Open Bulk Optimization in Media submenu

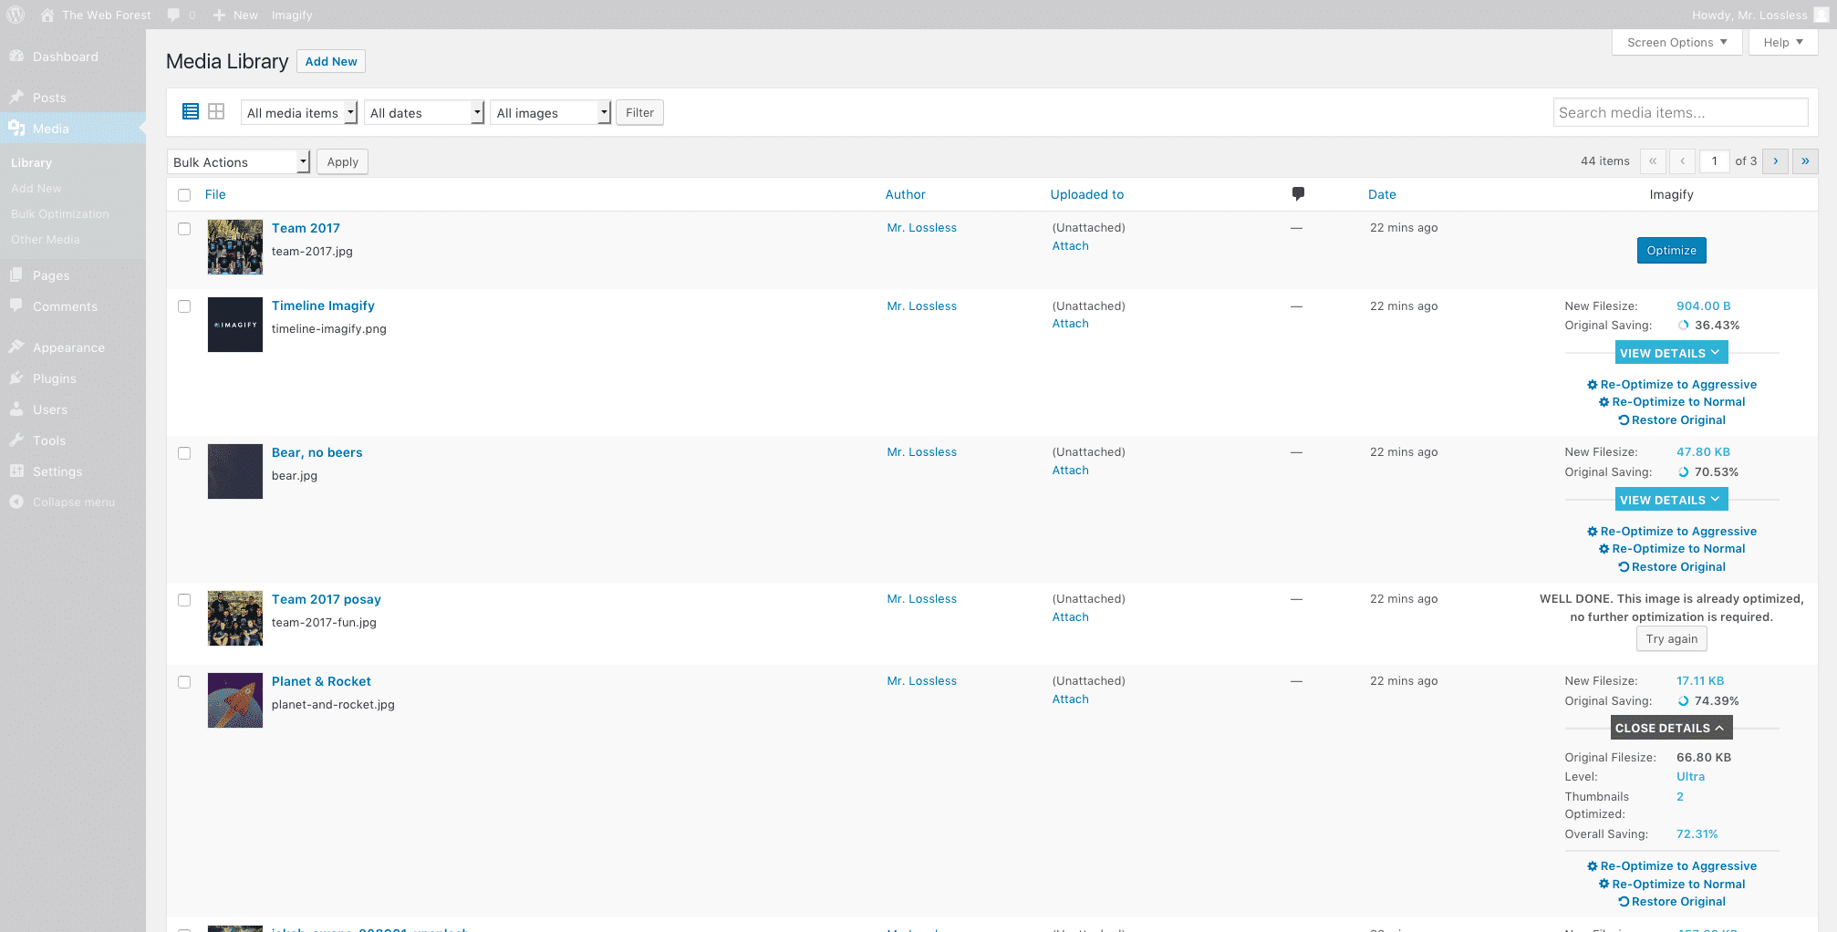click(60, 214)
